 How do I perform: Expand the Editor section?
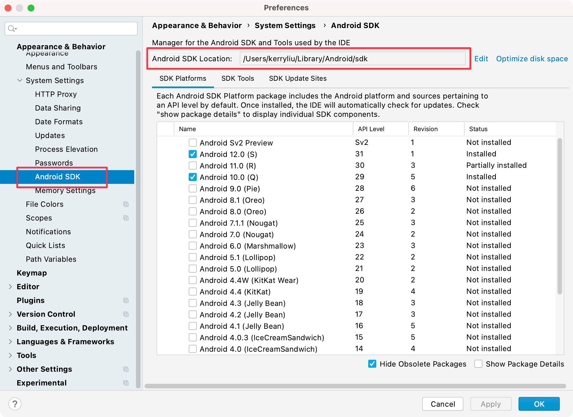[x=11, y=287]
